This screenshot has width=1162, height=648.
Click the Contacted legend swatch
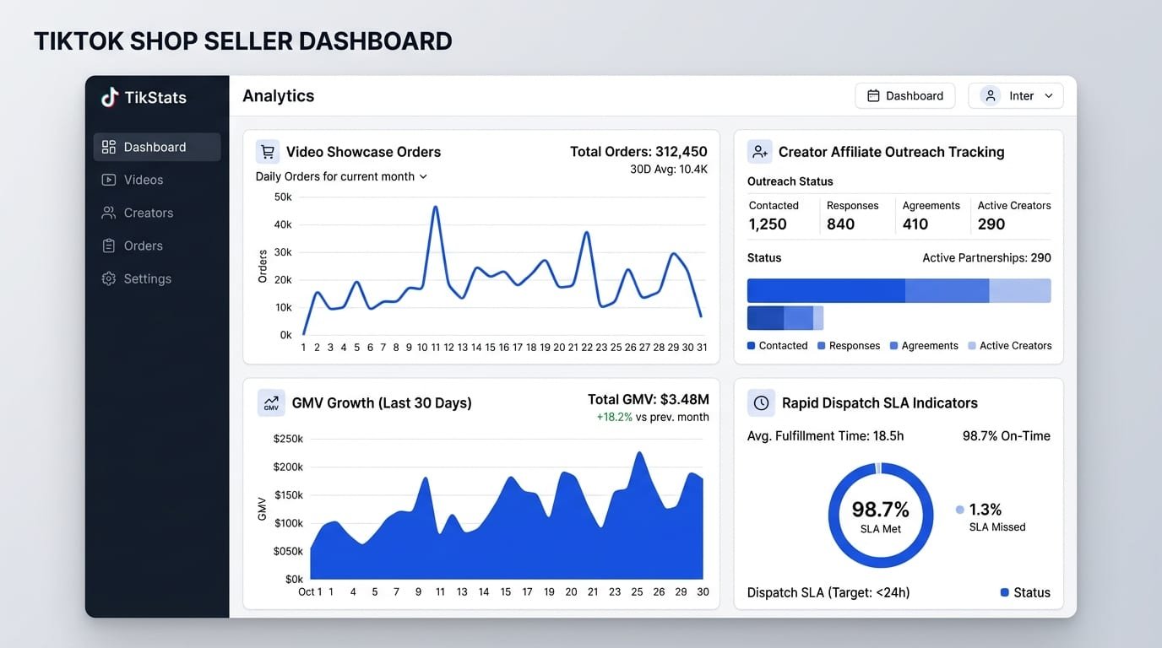(752, 346)
